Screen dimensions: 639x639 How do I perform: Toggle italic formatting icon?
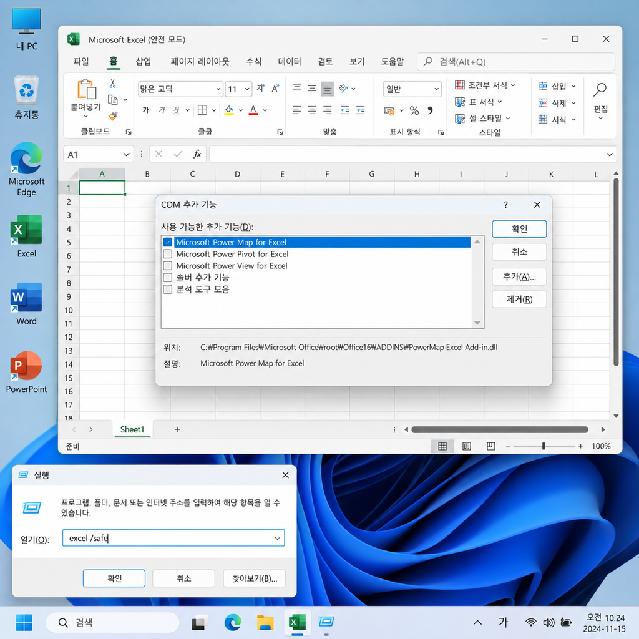pos(162,110)
